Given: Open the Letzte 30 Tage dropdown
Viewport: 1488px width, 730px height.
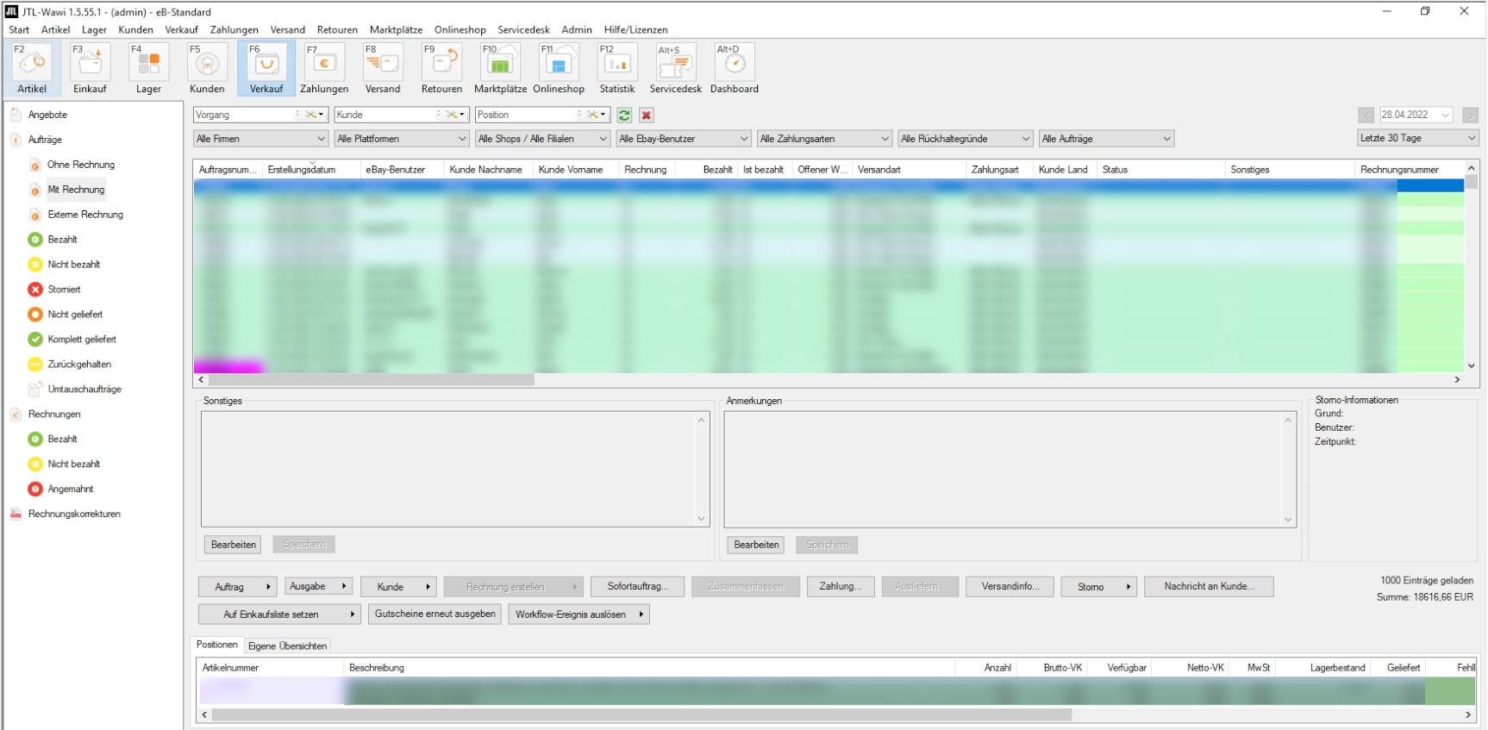Looking at the screenshot, I should click(x=1417, y=138).
